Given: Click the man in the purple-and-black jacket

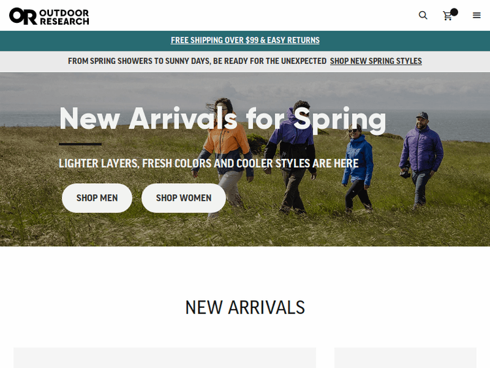Looking at the screenshot, I should pos(291,156).
